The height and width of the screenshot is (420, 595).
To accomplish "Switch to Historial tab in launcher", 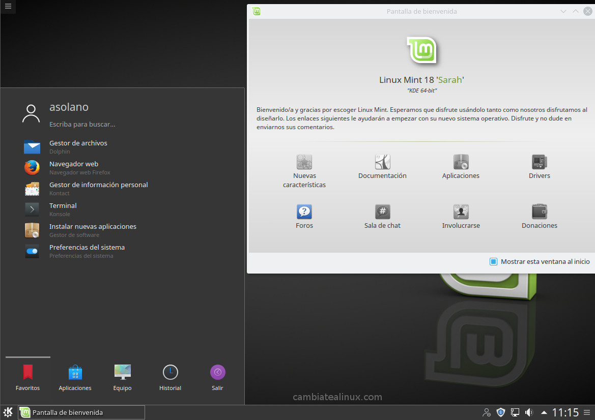I will point(170,378).
